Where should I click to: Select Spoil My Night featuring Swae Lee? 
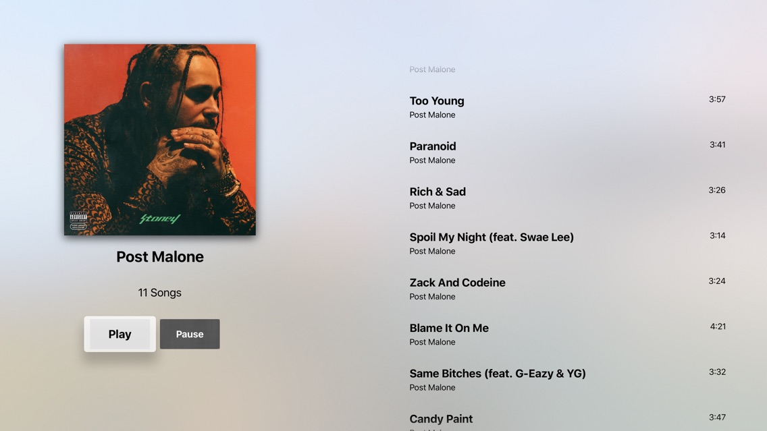pos(567,243)
